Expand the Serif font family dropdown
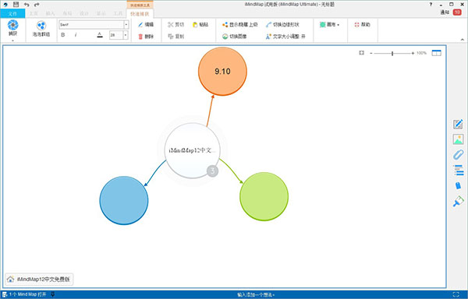 (126, 24)
